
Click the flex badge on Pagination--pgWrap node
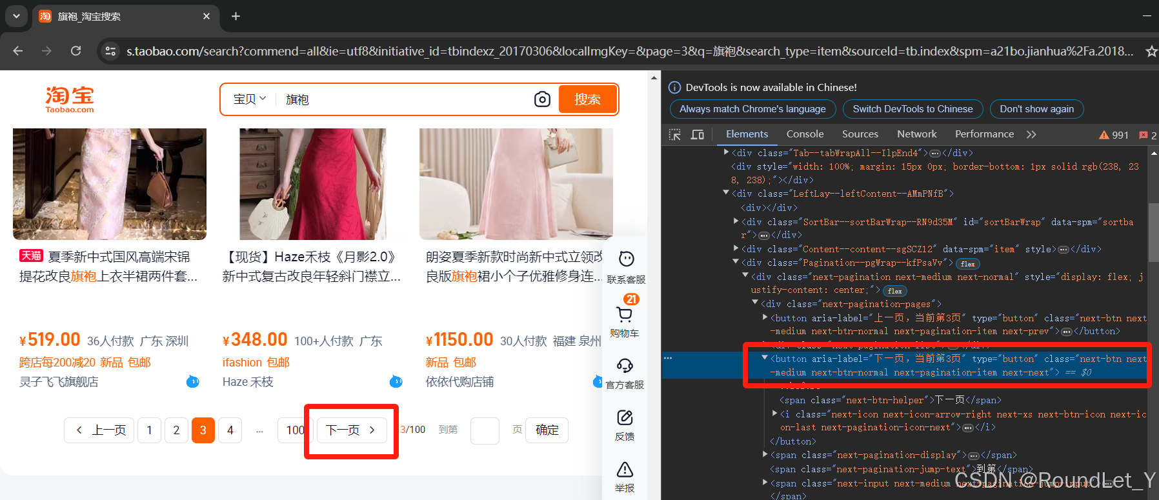point(967,264)
